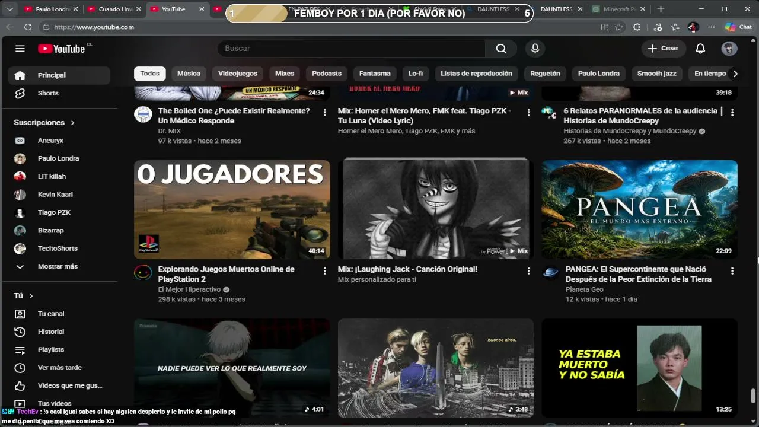
Task: Open El Mejor Hiperactivo channel avatar
Action: pyautogui.click(x=143, y=272)
